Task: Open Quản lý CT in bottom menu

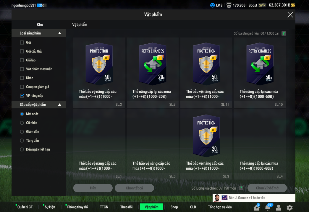Action: pyautogui.click(x=25, y=207)
